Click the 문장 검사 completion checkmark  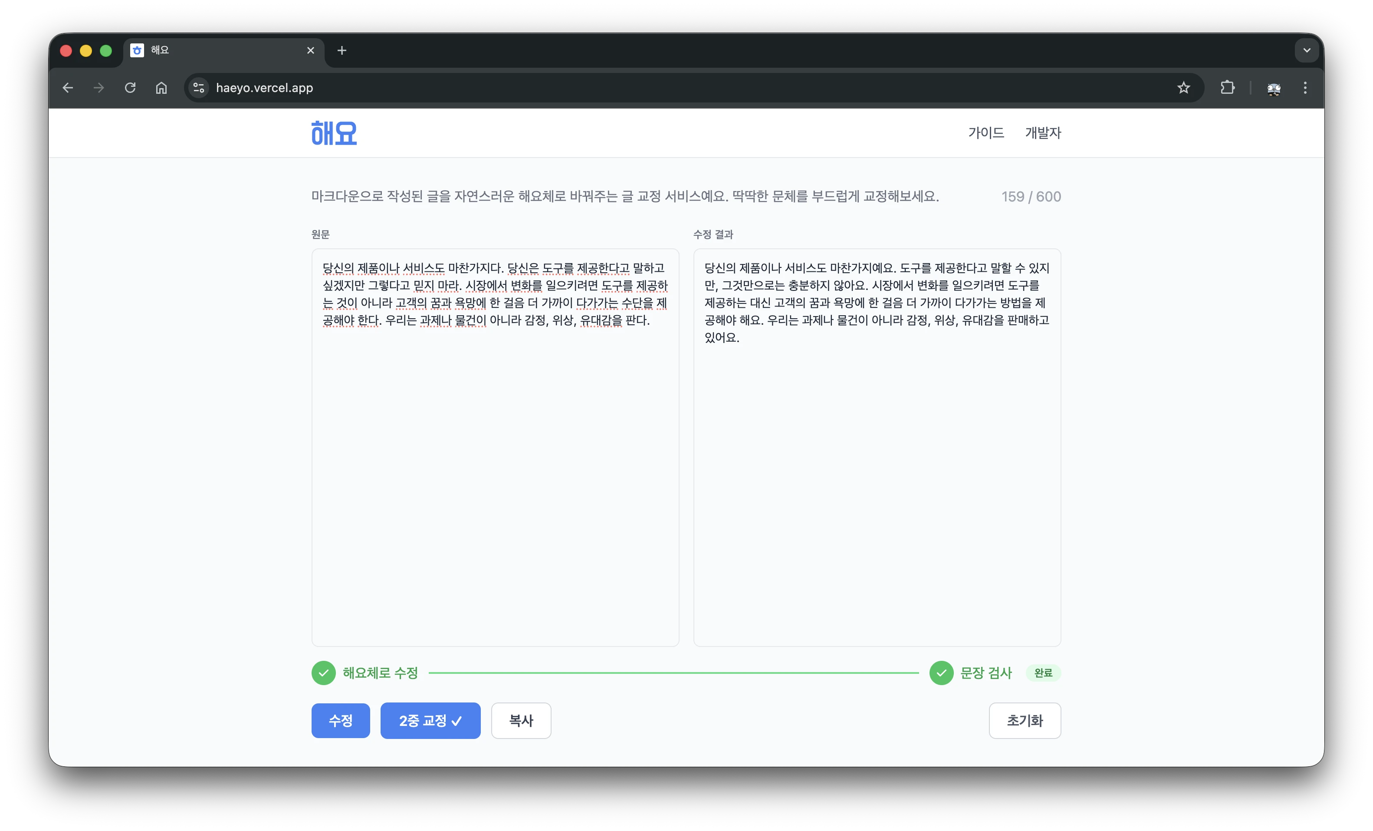[942, 673]
